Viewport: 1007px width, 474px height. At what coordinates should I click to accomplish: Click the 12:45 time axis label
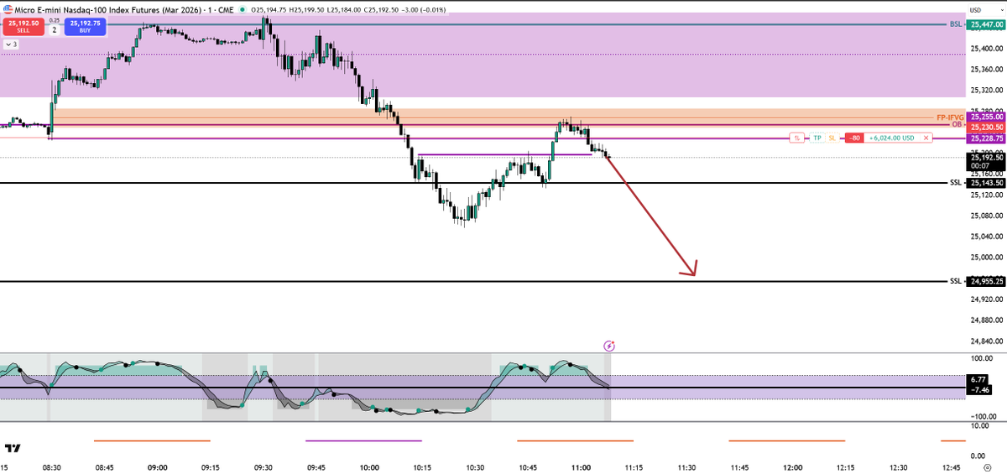coord(951,468)
